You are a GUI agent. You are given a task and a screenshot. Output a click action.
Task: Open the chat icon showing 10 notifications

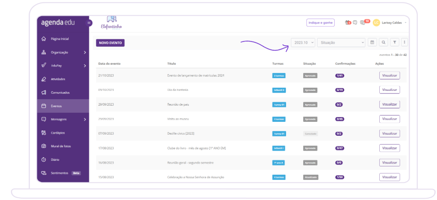tap(362, 23)
